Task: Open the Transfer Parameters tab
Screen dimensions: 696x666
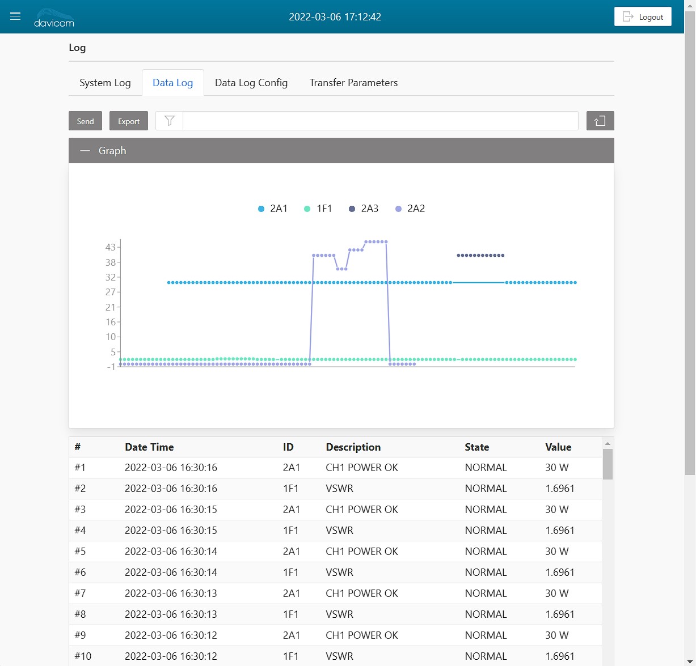Action: tap(353, 83)
